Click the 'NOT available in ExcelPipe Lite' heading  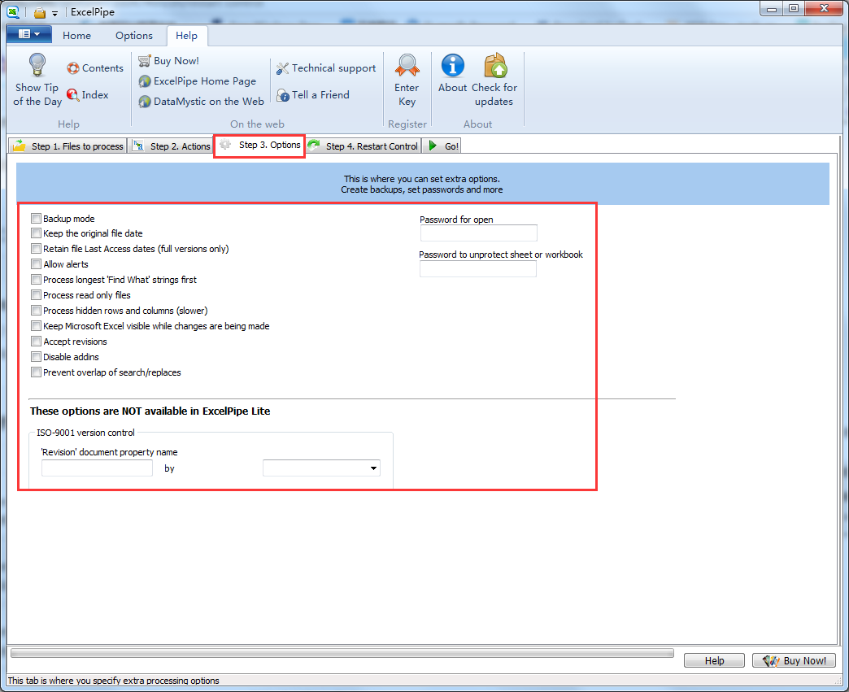(x=150, y=411)
